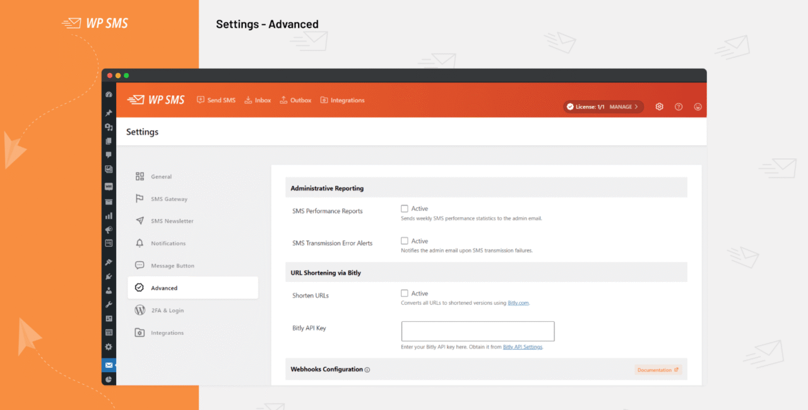Viewport: 808px width, 410px height.
Task: Enable the Shorten URLs checkbox
Action: click(405, 293)
